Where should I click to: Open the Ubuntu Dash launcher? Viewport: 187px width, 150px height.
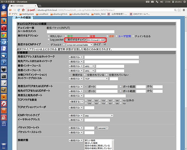(4, 7)
